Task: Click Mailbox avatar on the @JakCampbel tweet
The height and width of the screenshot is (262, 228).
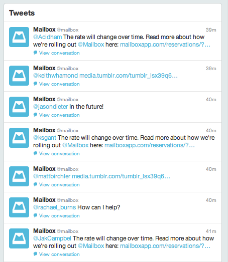Action: coord(19,238)
